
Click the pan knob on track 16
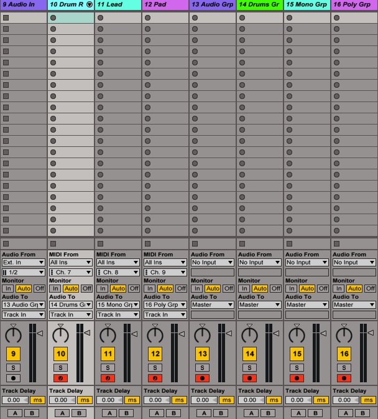(x=344, y=335)
